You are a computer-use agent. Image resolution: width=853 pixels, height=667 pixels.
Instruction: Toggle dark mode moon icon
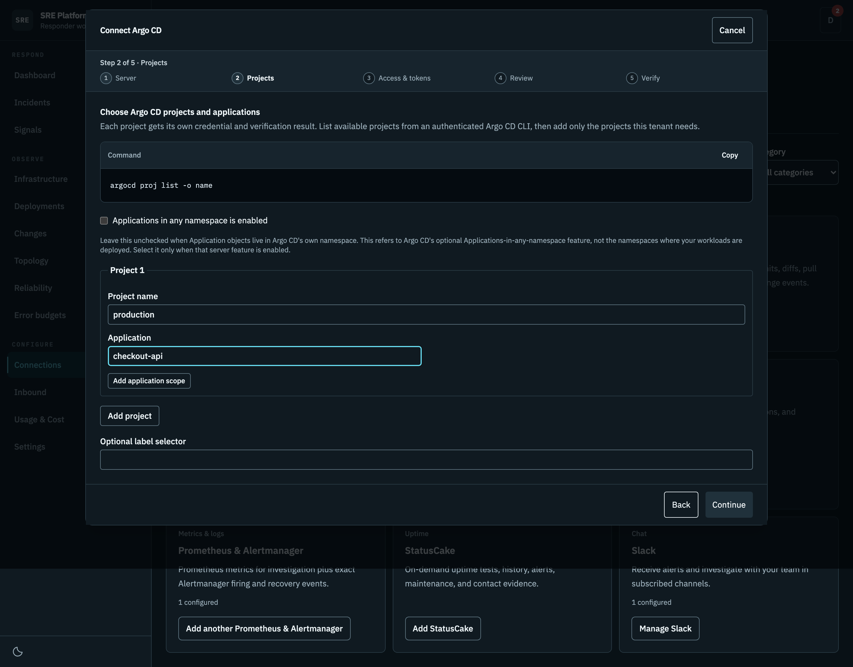tap(17, 651)
